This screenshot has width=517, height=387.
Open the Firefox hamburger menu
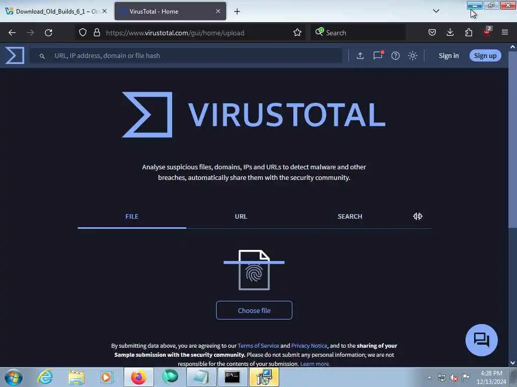[x=504, y=32]
